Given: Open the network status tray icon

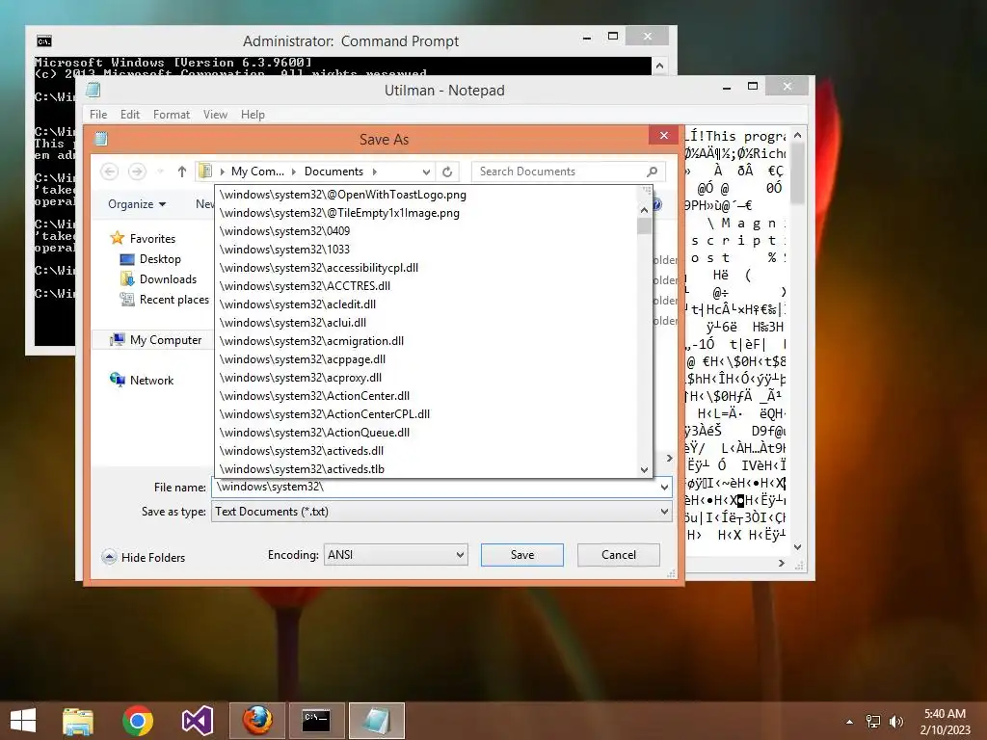Looking at the screenshot, I should (873, 722).
